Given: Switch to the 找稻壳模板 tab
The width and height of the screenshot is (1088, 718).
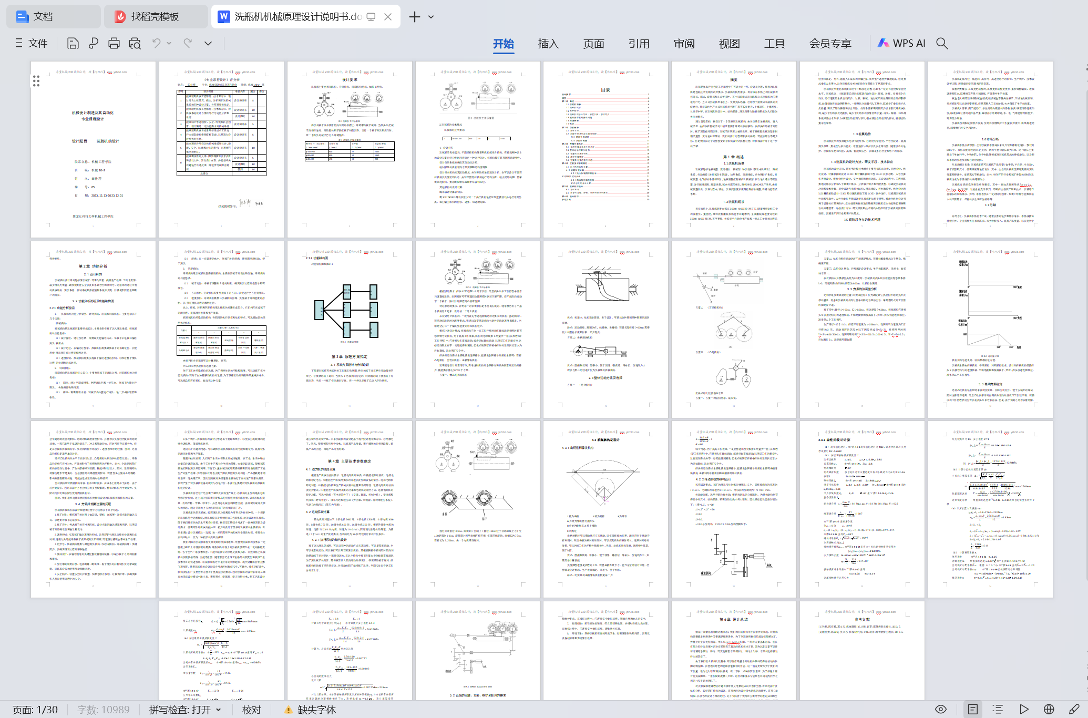Looking at the screenshot, I should (x=156, y=17).
